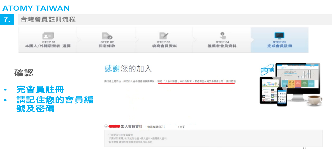The height and width of the screenshot is (155, 332).
Task: Click the 加入會員資料 section title
Action: (x=132, y=126)
